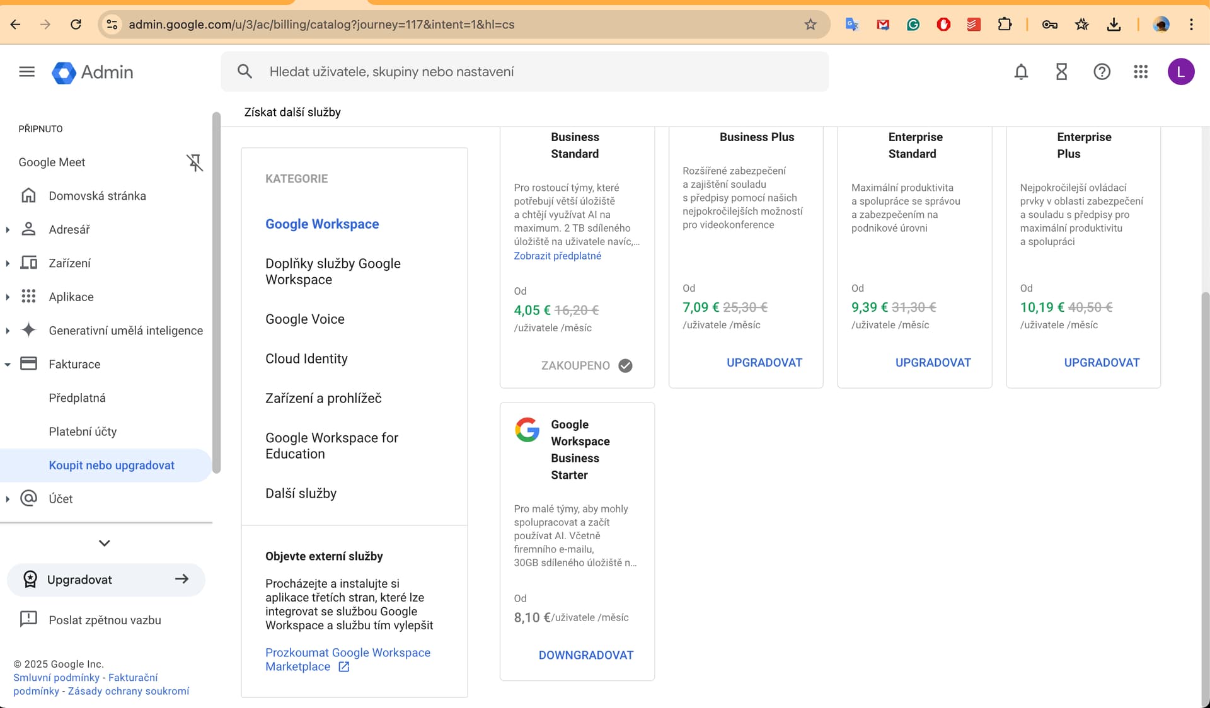Collapse Fakturace section arrow
The width and height of the screenshot is (1210, 708).
(8, 364)
